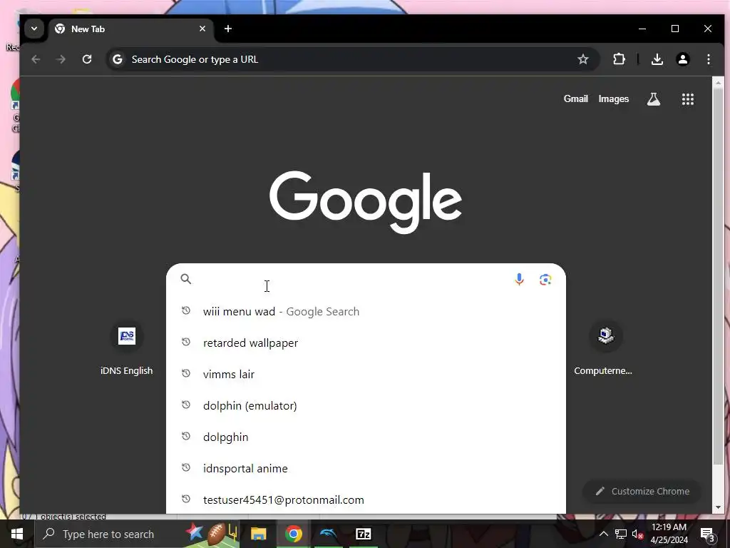The height and width of the screenshot is (548, 730).
Task: Open Dolphin emulator taskbar icon
Action: click(x=328, y=534)
